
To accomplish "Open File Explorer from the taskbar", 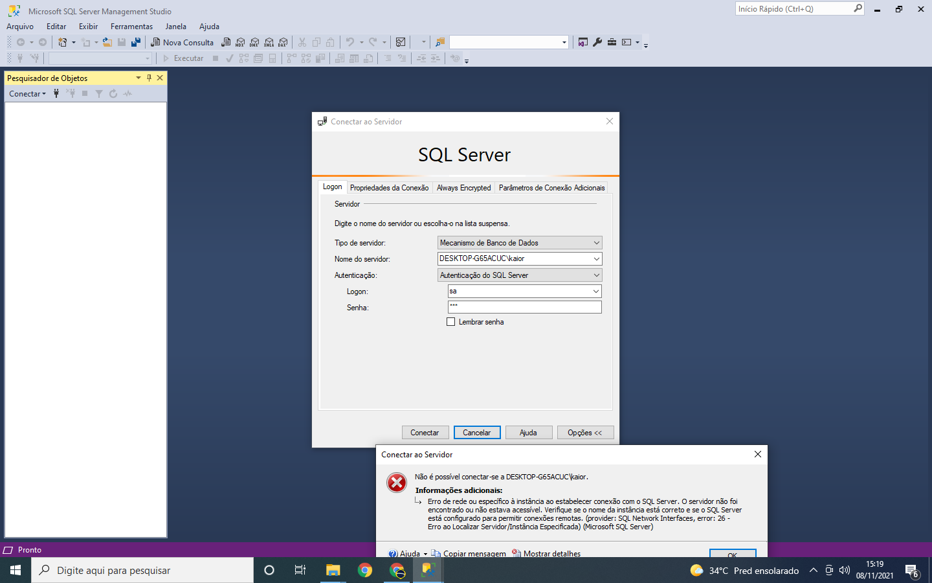I will pos(333,570).
